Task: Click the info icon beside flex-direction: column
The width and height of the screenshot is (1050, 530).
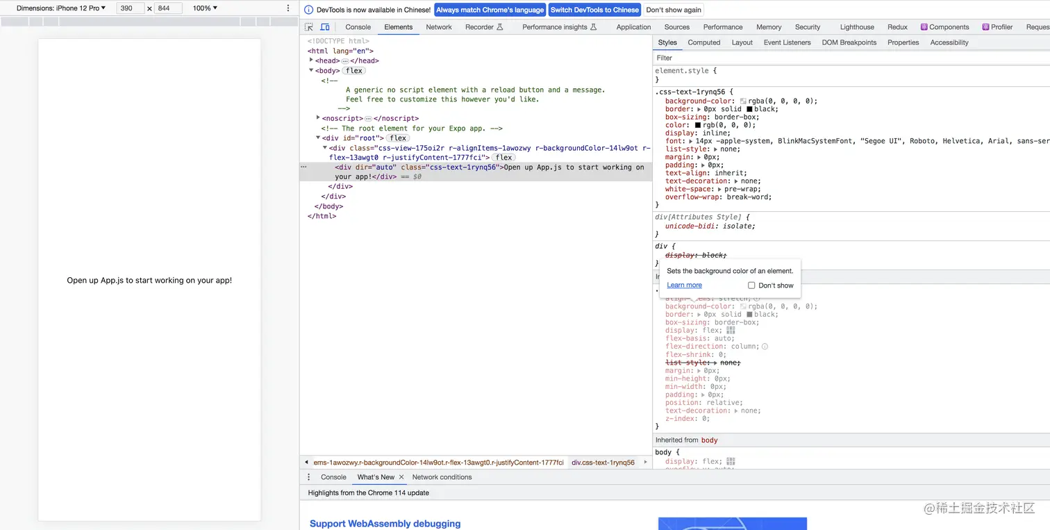Action: [x=765, y=347]
